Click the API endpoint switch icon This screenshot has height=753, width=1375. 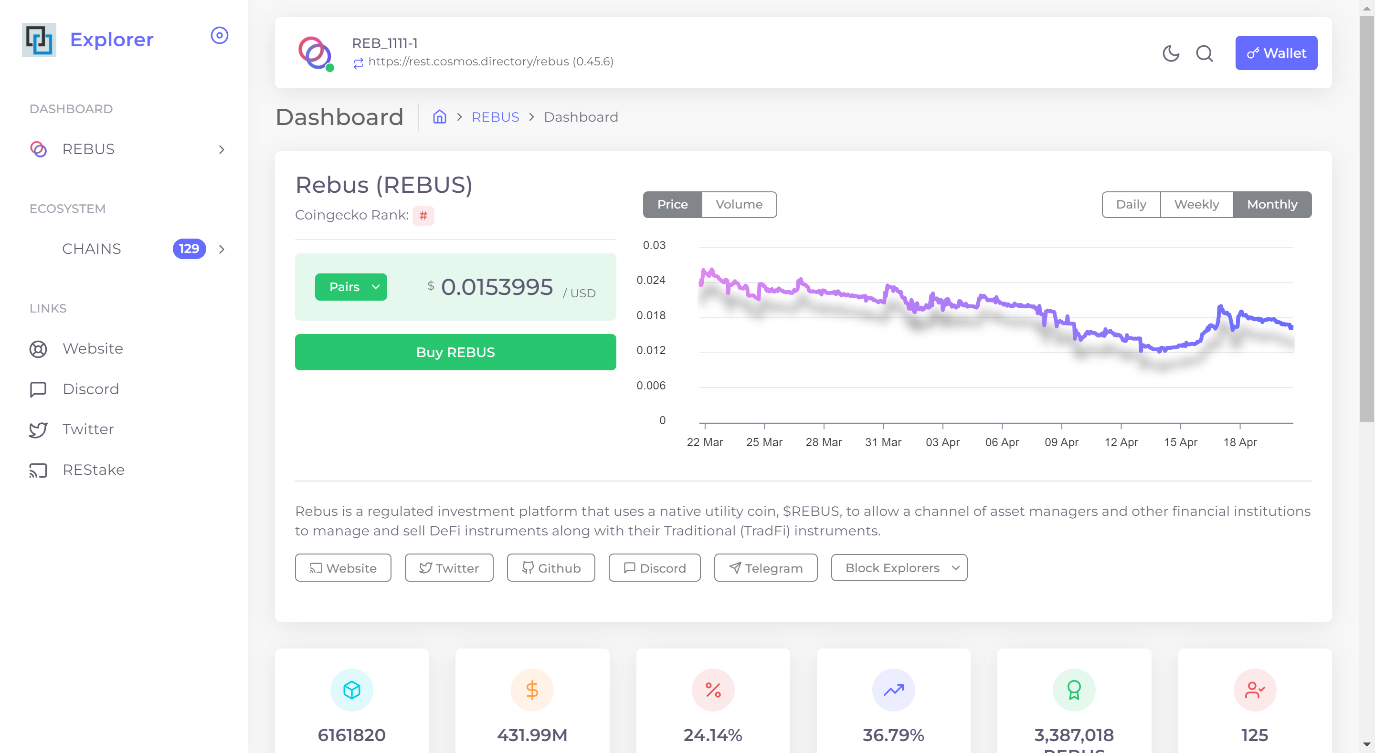[x=358, y=63]
